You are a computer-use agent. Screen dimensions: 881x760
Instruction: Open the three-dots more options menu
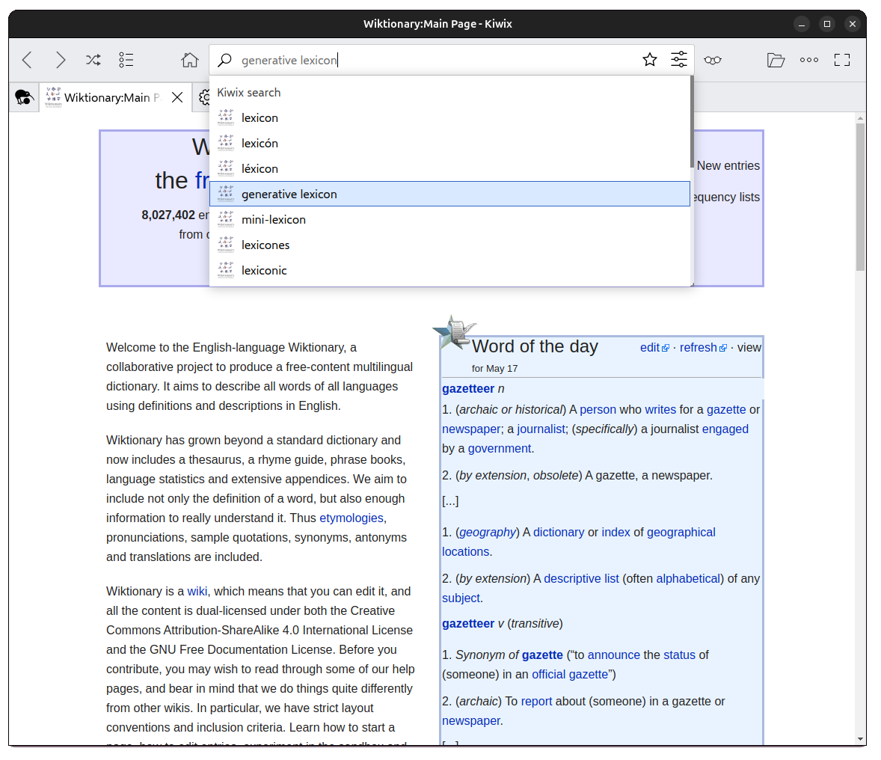pyautogui.click(x=809, y=60)
